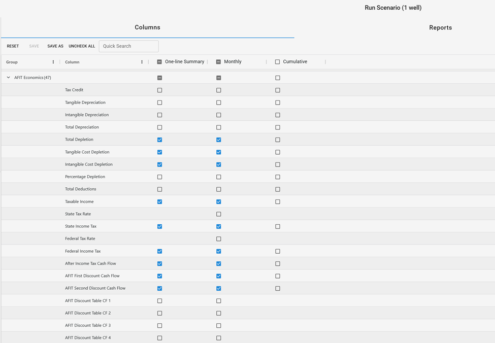The width and height of the screenshot is (495, 343).
Task: Enable Cumulative for Taxable Income
Action: tap(278, 201)
